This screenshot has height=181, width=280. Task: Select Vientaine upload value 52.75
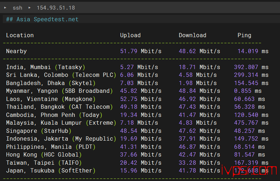(x=129, y=99)
